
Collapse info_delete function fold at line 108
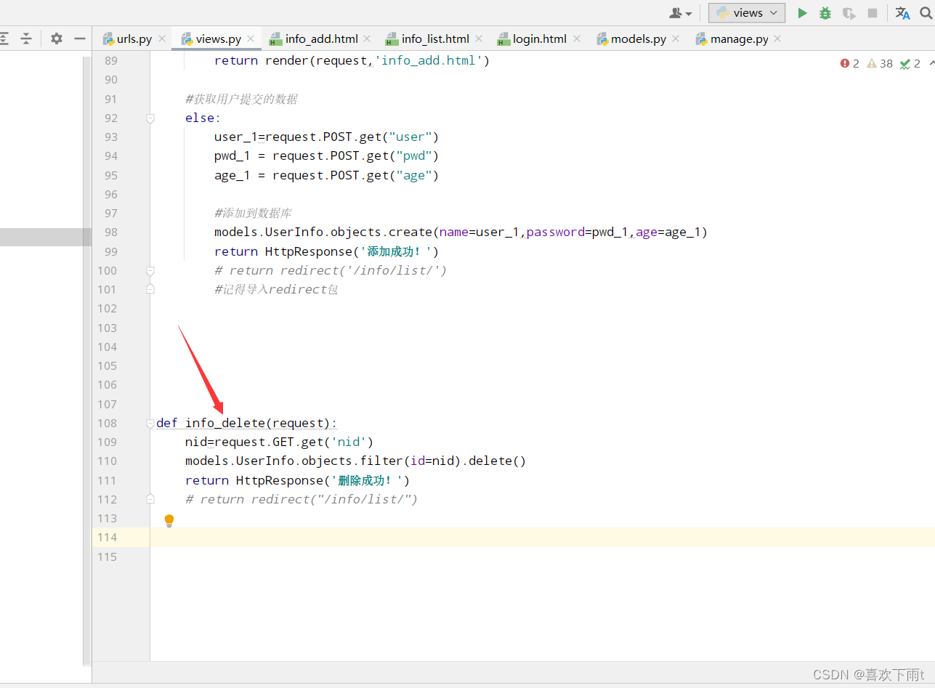[150, 423]
